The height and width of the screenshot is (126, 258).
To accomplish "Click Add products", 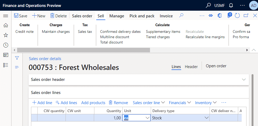I will [x=93, y=103].
